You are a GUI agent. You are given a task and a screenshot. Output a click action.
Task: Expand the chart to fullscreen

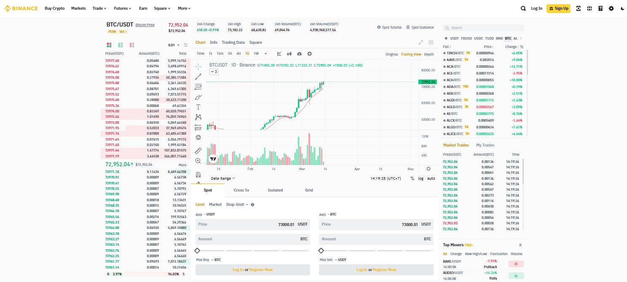(x=421, y=43)
